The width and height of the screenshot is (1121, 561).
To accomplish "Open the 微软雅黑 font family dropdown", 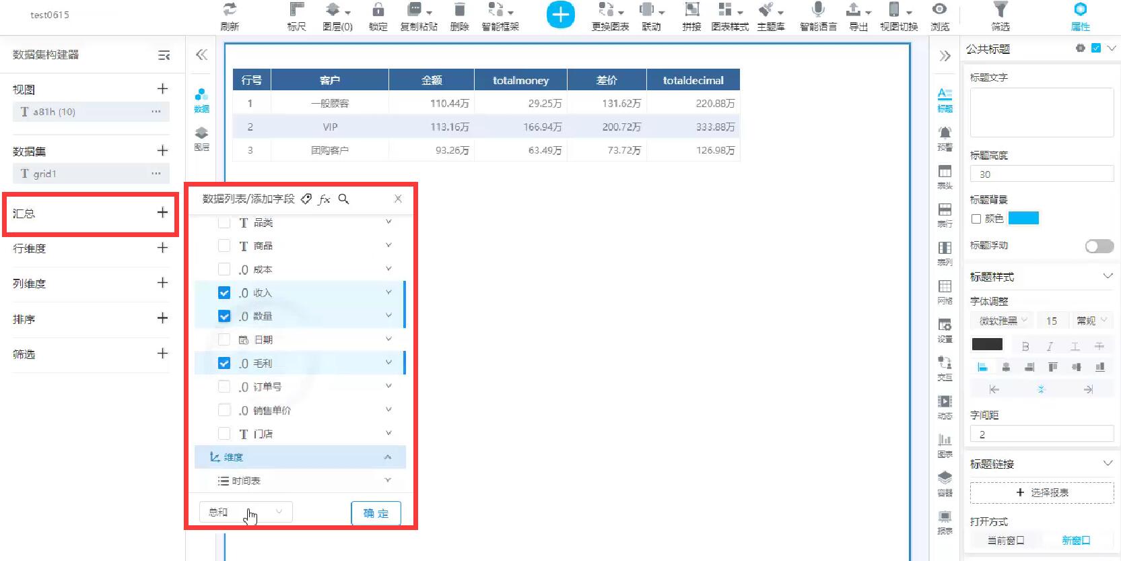I will pyautogui.click(x=1000, y=321).
